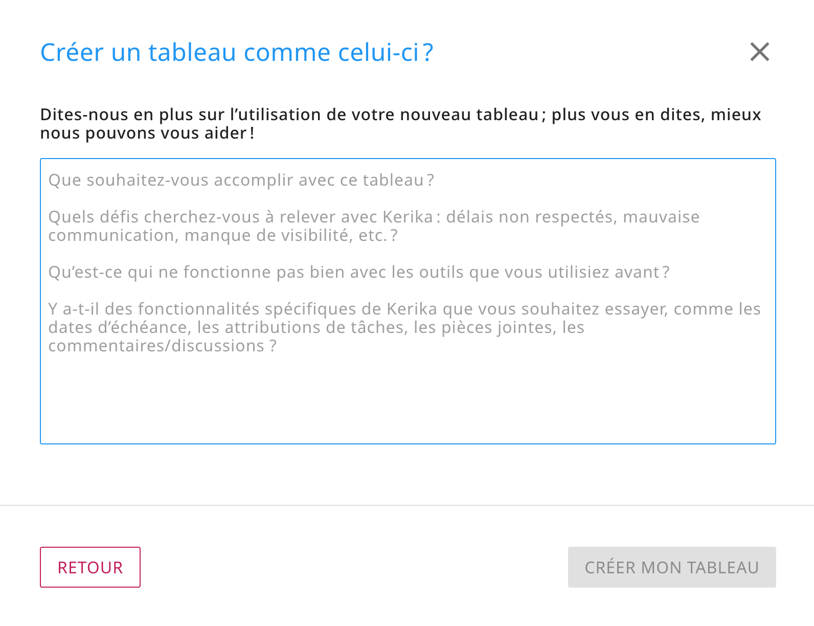Click 'communication, manque de visibilité, etc.' placeholder line
Image resolution: width=814 pixels, height=626 pixels.
coord(222,235)
